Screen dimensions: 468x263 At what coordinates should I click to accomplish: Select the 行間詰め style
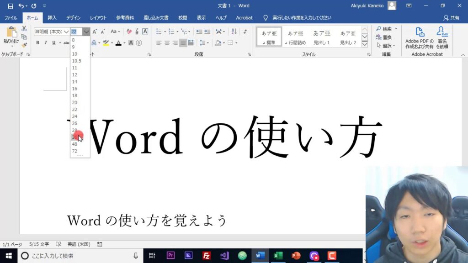click(x=296, y=37)
